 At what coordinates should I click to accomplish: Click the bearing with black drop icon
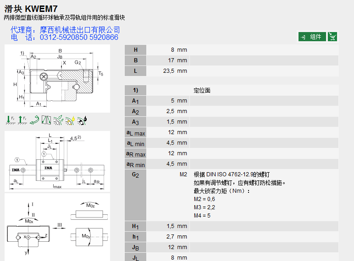pos(82,120)
